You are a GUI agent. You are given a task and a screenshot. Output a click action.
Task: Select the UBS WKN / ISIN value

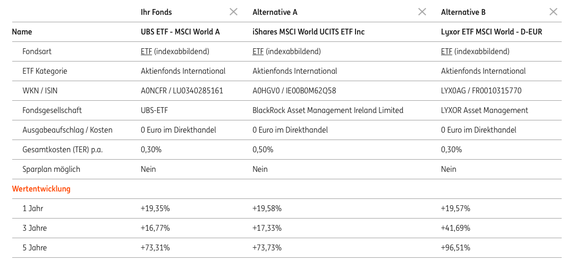coord(182,91)
